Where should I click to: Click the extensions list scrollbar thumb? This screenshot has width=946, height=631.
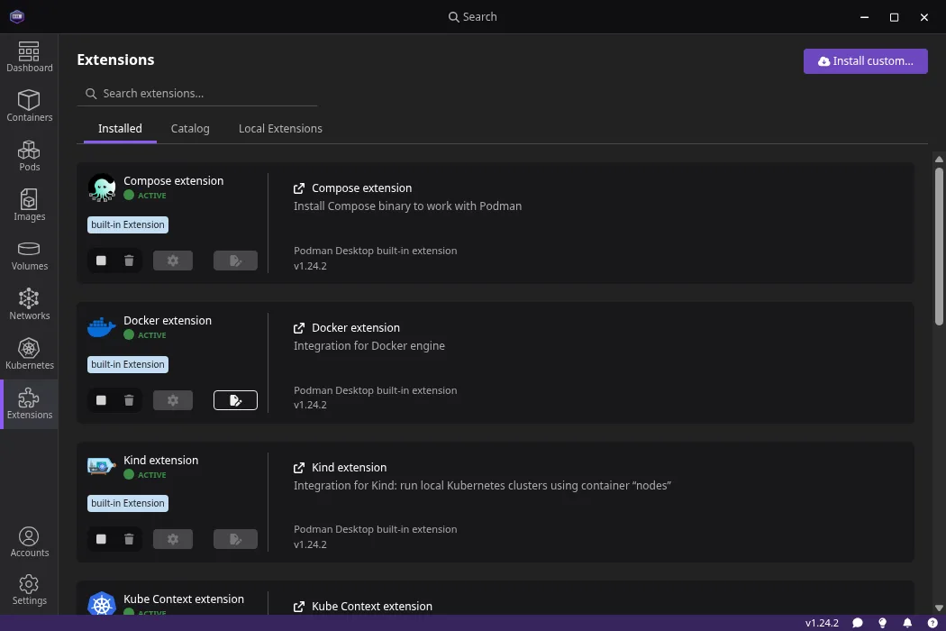[x=939, y=246]
